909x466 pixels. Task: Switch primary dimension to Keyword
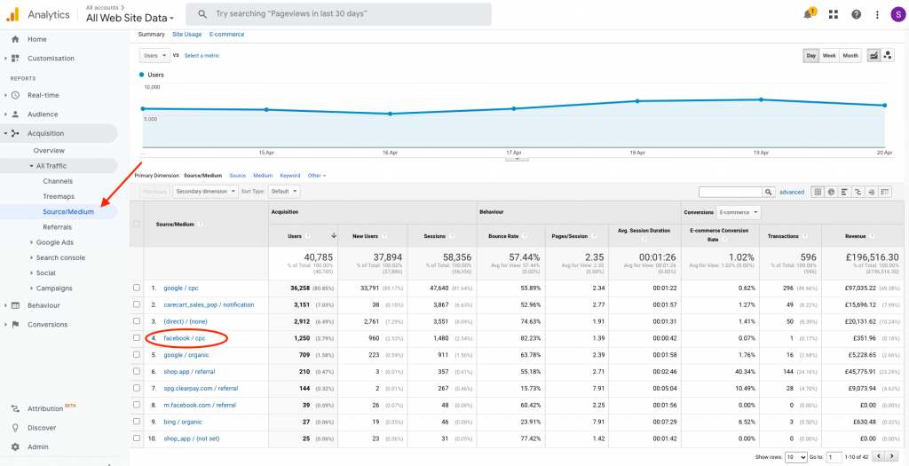point(290,175)
